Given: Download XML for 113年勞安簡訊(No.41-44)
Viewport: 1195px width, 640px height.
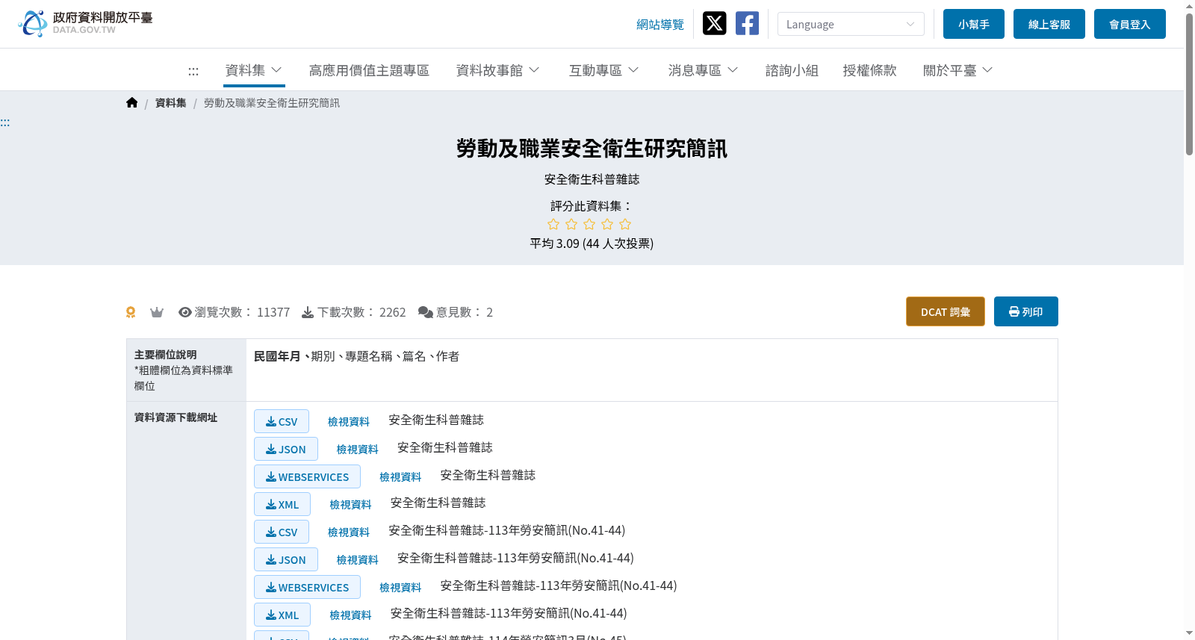Looking at the screenshot, I should tap(282, 615).
